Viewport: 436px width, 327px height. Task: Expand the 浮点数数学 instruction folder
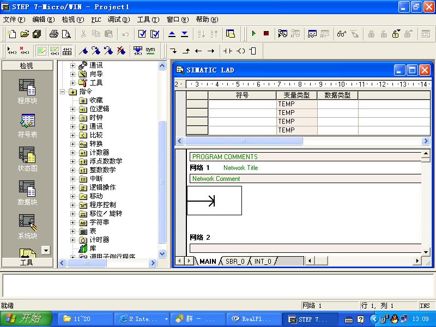click(73, 161)
